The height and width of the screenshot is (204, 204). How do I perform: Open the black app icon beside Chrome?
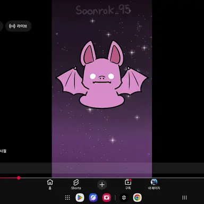(124, 198)
